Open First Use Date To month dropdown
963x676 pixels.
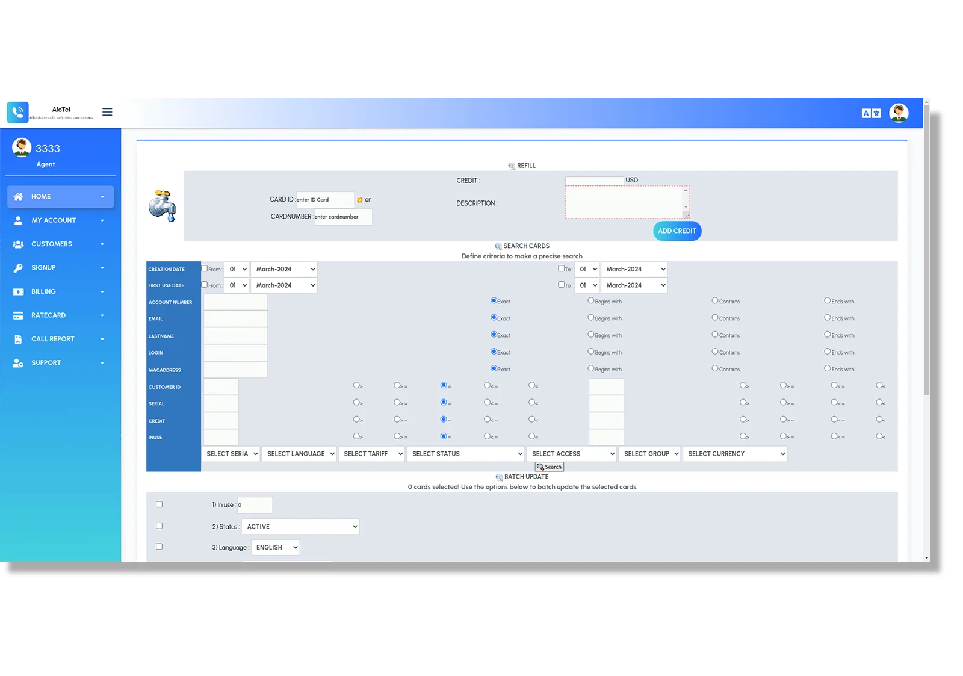tap(634, 285)
